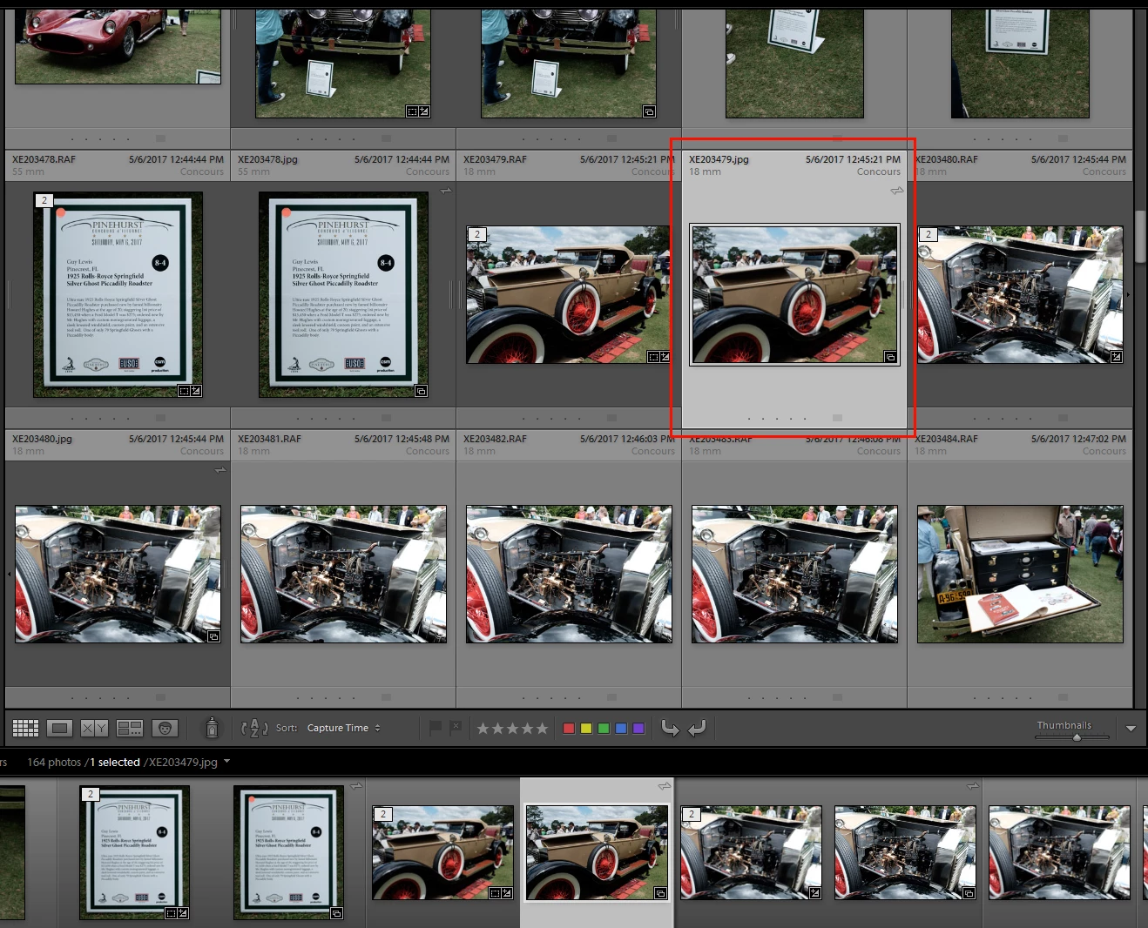Click collection badge on XE203480.jpg engine thumbnail
The height and width of the screenshot is (928, 1148).
pos(213,636)
